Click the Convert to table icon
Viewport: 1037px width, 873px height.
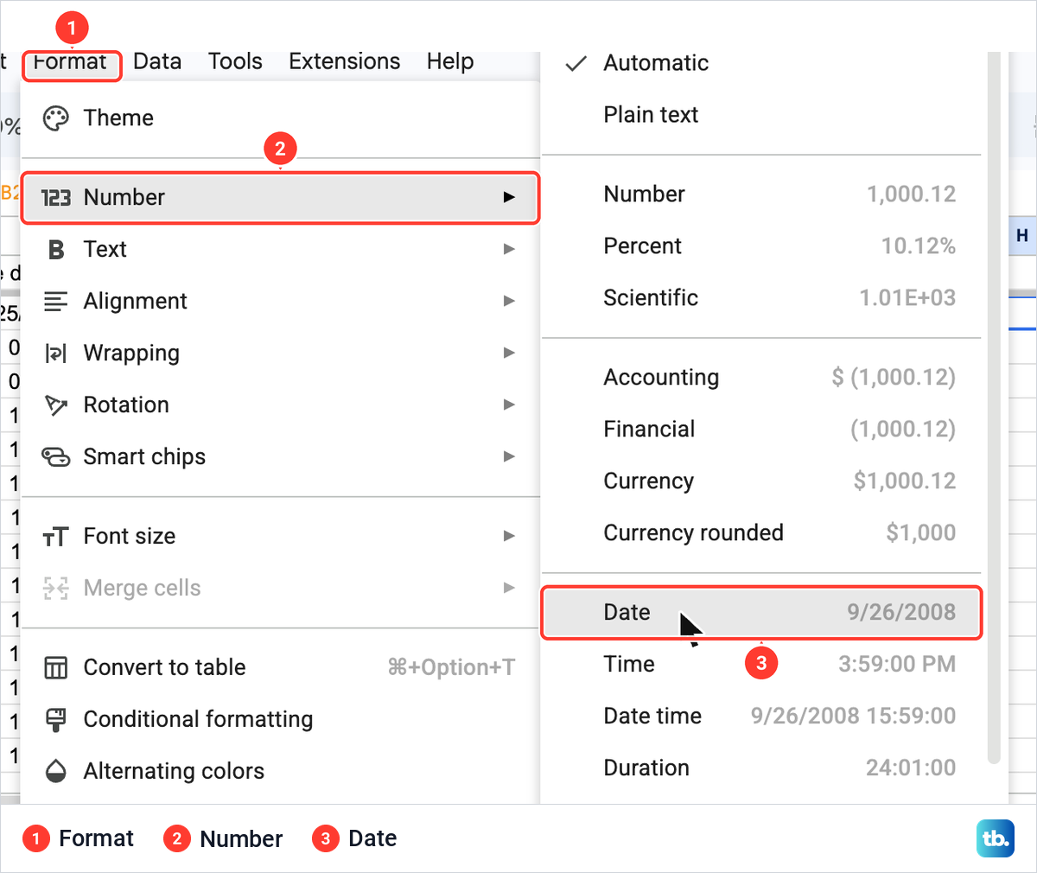click(56, 668)
